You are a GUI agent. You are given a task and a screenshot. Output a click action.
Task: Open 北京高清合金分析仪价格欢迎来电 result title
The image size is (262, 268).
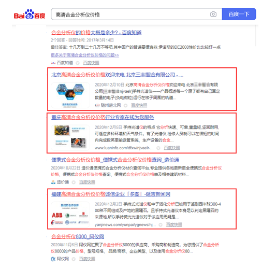[x=117, y=75]
